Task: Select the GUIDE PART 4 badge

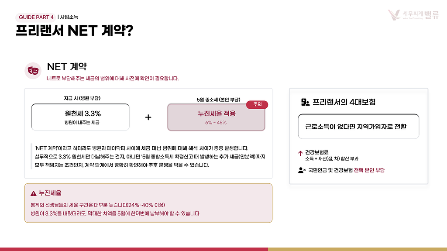Action: click(x=36, y=17)
